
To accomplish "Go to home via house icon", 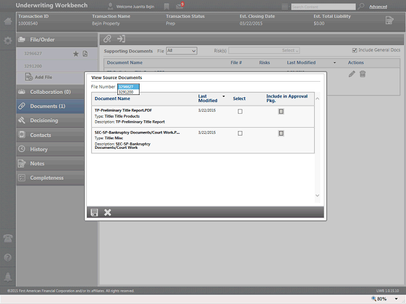I will pos(8,21).
